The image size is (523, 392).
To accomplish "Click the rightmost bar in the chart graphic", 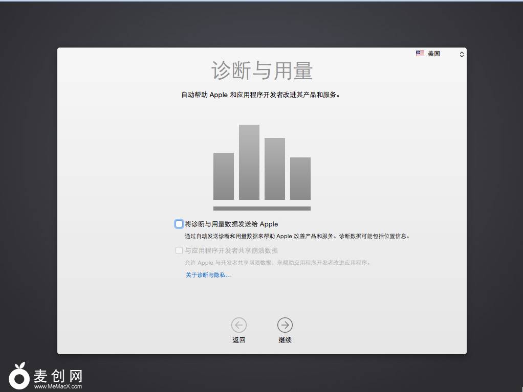I will (300, 178).
